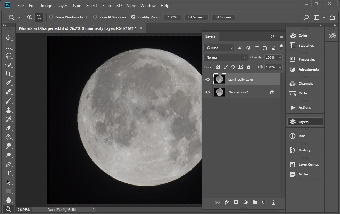Click the Fit Screen button
340x214 pixels.
coord(196,17)
